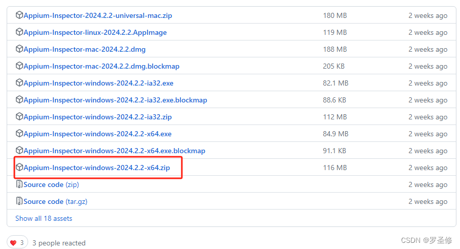Viewport: 460px width, 249px height.
Task: Open the windows x64.exe.blockmap link
Action: click(x=114, y=151)
